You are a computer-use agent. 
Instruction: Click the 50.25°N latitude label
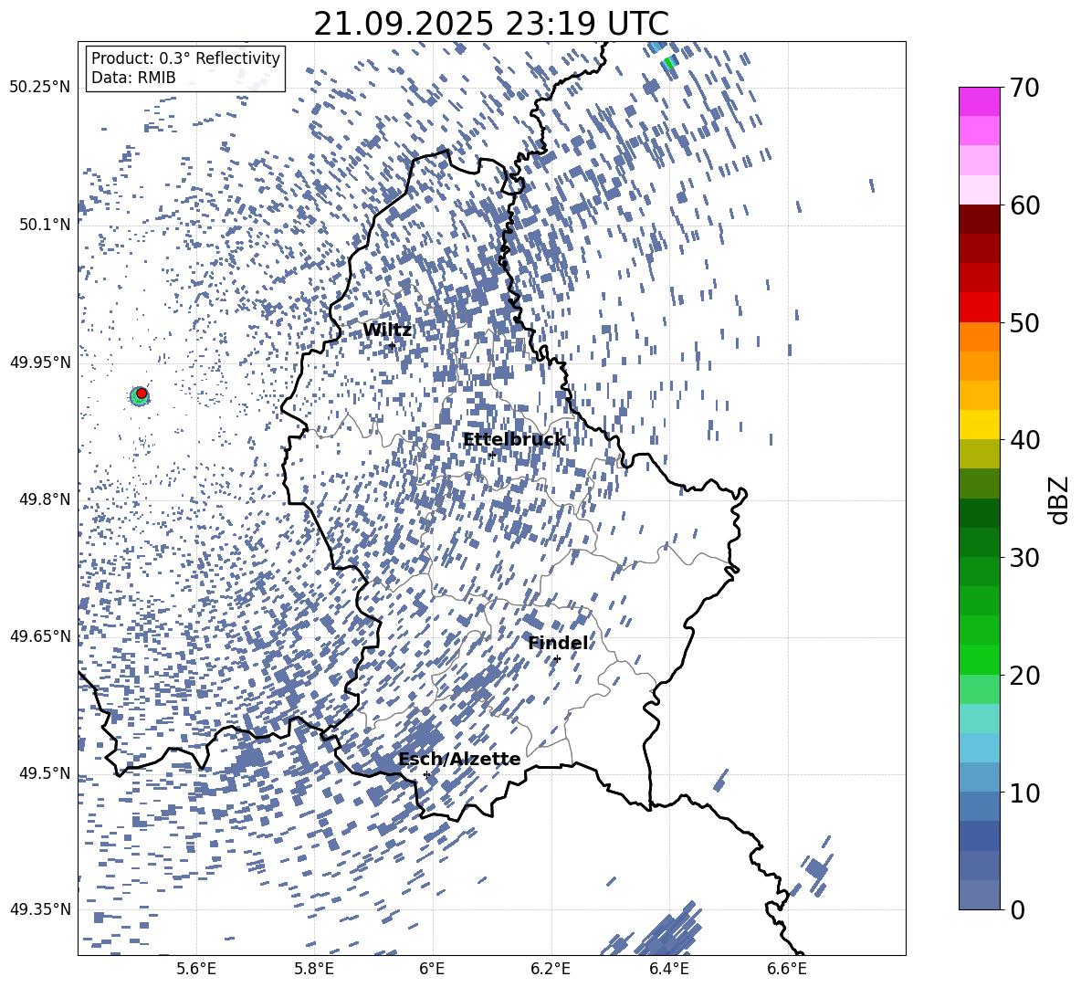coord(40,88)
